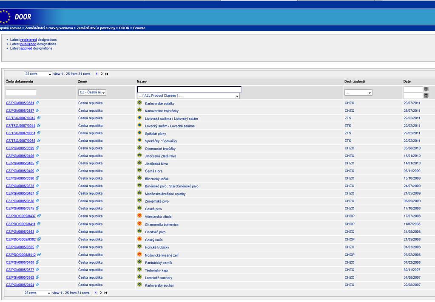This screenshot has height=302, width=435.
Task: Focus the lower date filter field
Action: [x=413, y=96]
